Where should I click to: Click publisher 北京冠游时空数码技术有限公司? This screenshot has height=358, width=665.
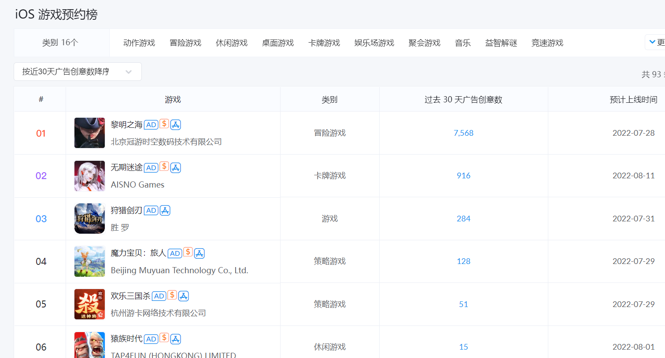[166, 142]
